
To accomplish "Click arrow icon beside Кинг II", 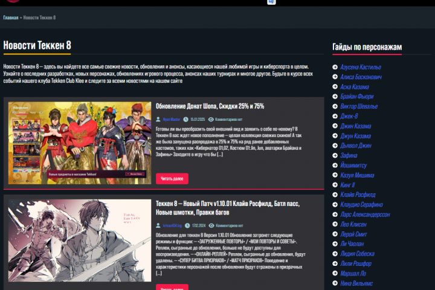I will point(335,185).
